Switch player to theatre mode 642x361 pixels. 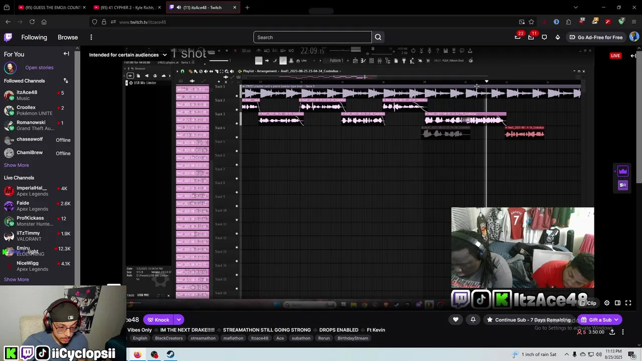(617, 303)
